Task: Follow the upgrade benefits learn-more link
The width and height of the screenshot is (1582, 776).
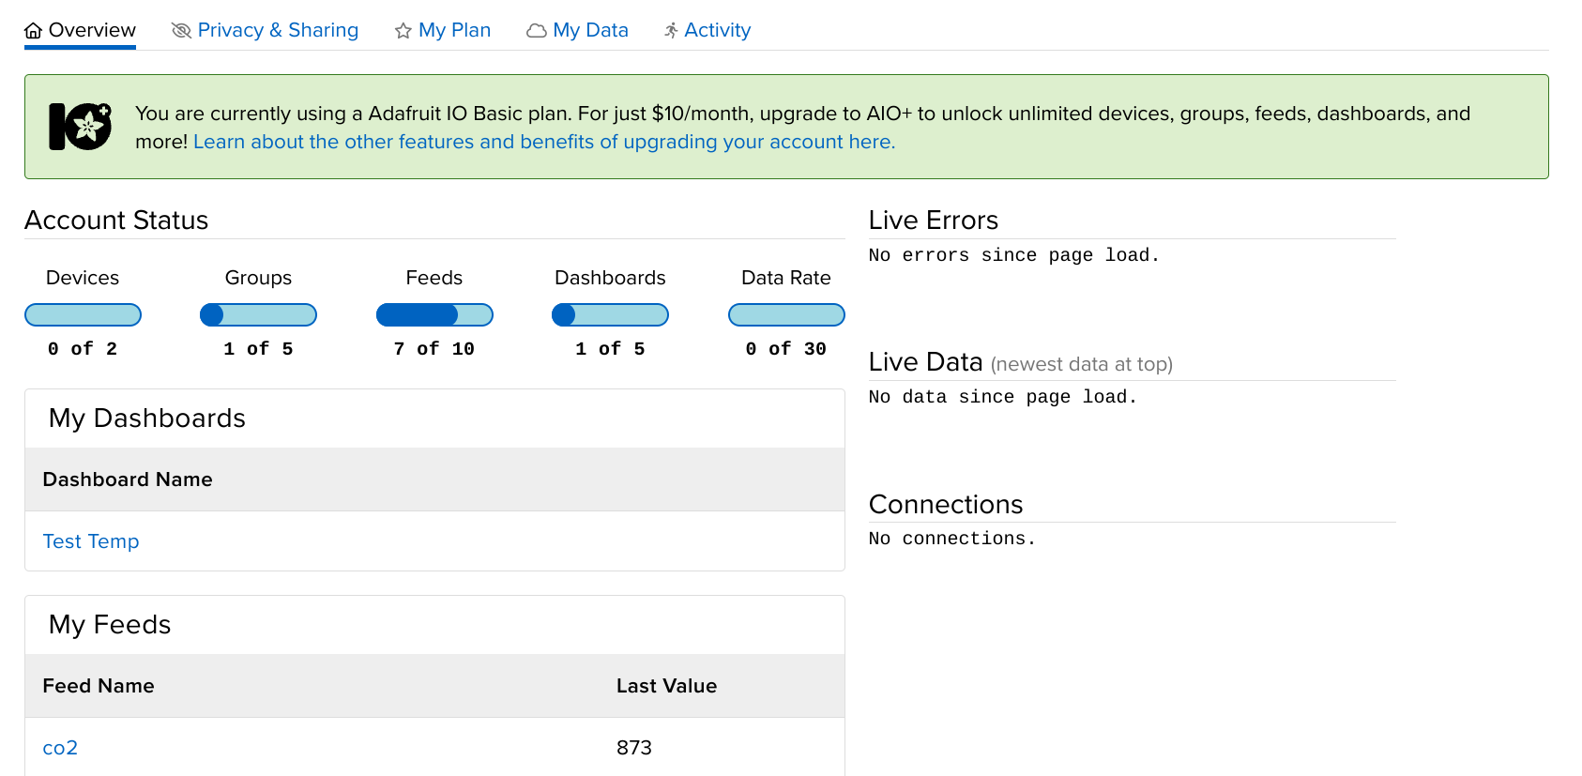Action: click(544, 142)
